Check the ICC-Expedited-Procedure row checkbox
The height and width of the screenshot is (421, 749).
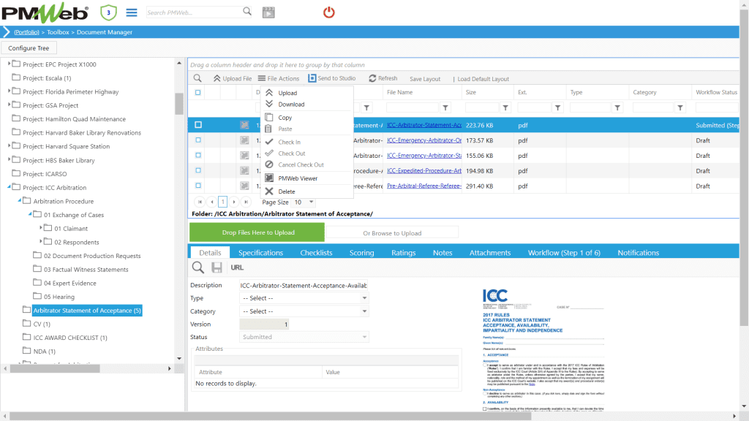[x=197, y=170]
